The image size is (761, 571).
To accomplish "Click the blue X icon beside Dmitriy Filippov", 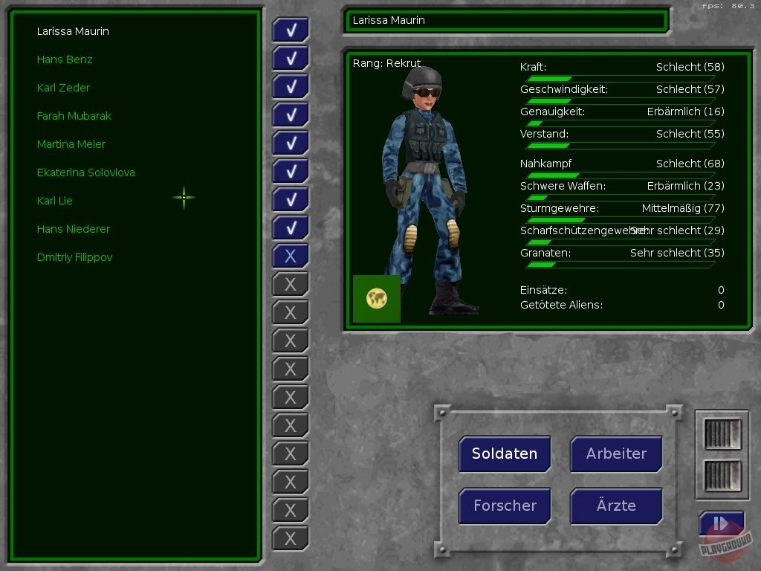I will point(291,256).
